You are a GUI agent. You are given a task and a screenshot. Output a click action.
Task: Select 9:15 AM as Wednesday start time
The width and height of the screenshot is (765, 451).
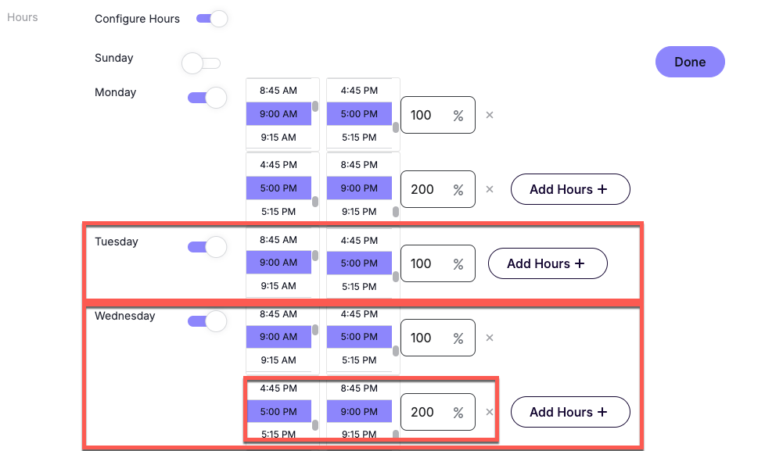[x=278, y=360]
